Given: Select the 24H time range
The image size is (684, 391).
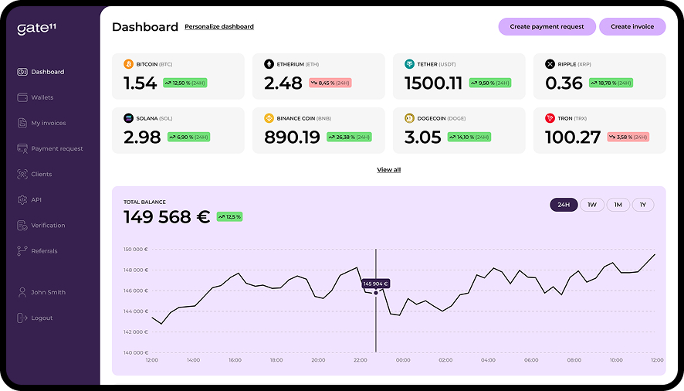Looking at the screenshot, I should pos(564,205).
